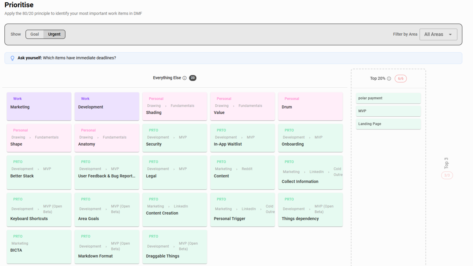This screenshot has width=473, height=266.
Task: Select the Value drawing card
Action: click(x=242, y=106)
